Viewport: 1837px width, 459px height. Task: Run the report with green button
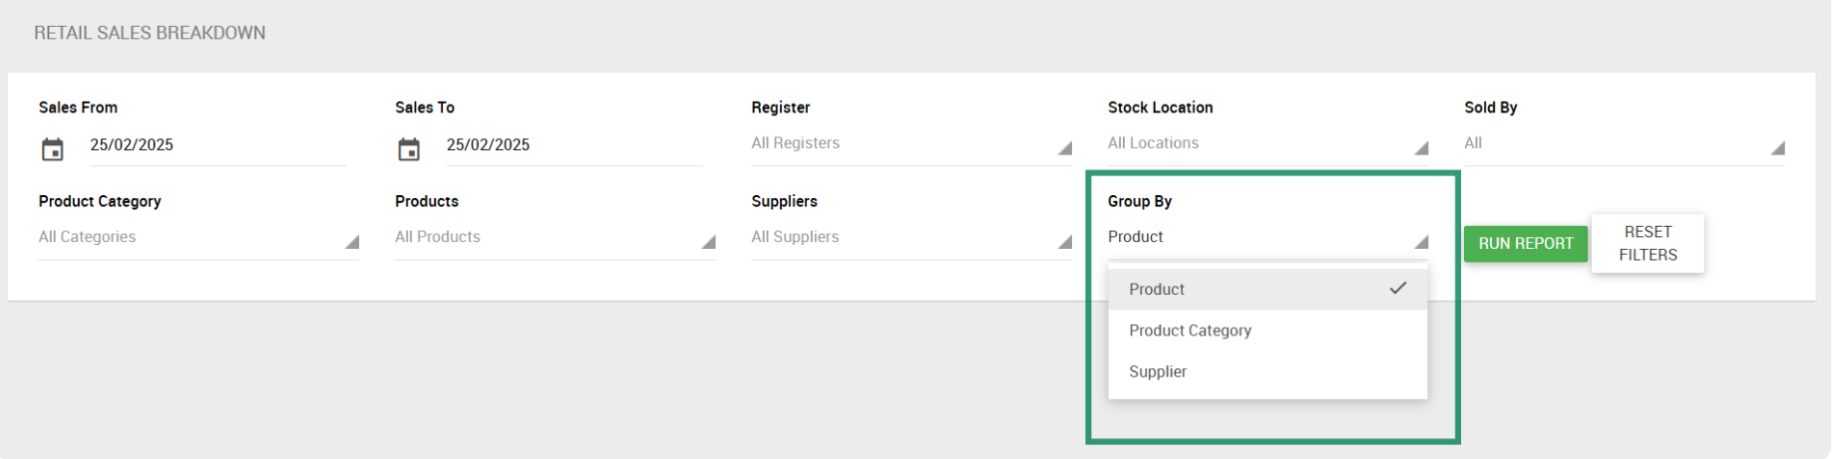point(1525,244)
